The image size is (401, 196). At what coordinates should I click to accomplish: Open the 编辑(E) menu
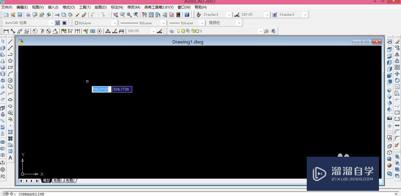point(22,7)
